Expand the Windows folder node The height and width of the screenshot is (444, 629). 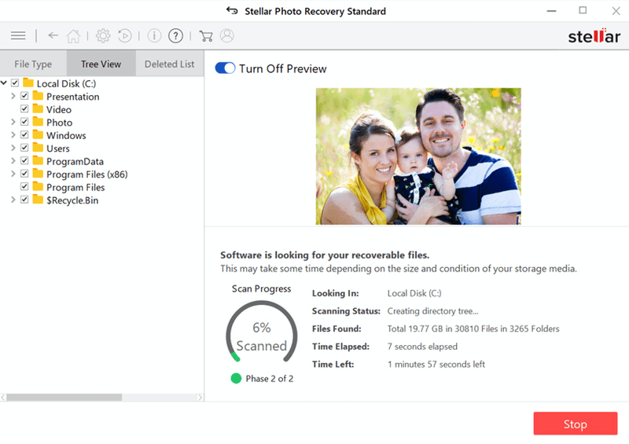pos(13,134)
